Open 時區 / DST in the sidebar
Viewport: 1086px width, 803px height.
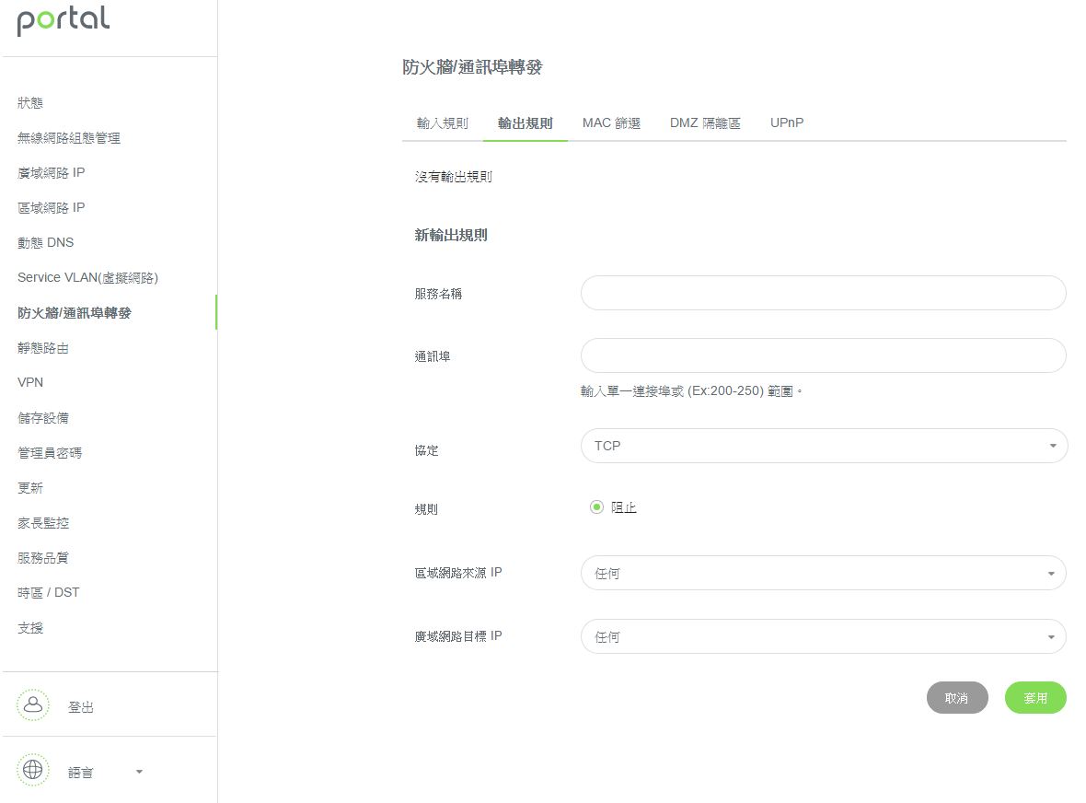tap(49, 592)
